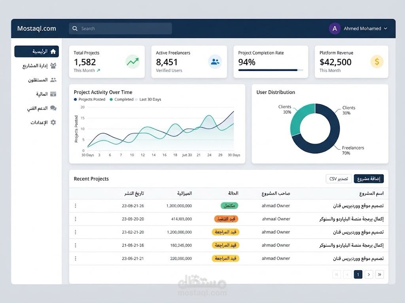The height and width of the screenshot is (303, 405).
Task: Go to the last page of results
Action: coord(379,275)
